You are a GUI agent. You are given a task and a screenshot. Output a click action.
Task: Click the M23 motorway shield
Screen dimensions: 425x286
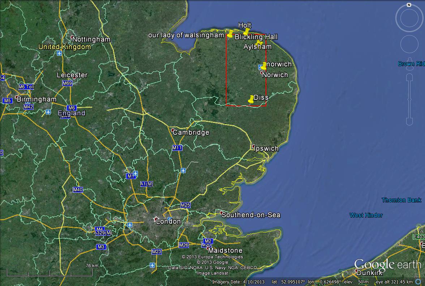coord(156,252)
